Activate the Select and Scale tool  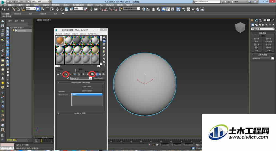tap(67, 9)
